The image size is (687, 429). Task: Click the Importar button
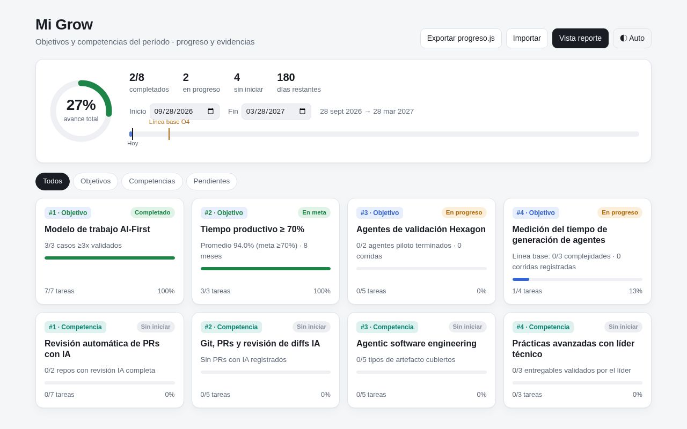[x=527, y=38]
